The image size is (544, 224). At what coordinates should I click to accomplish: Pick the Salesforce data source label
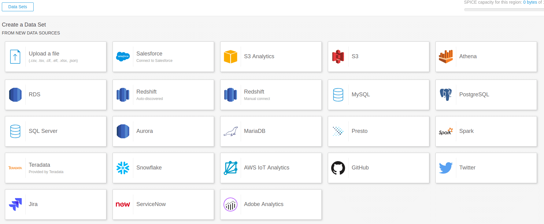coord(149,54)
